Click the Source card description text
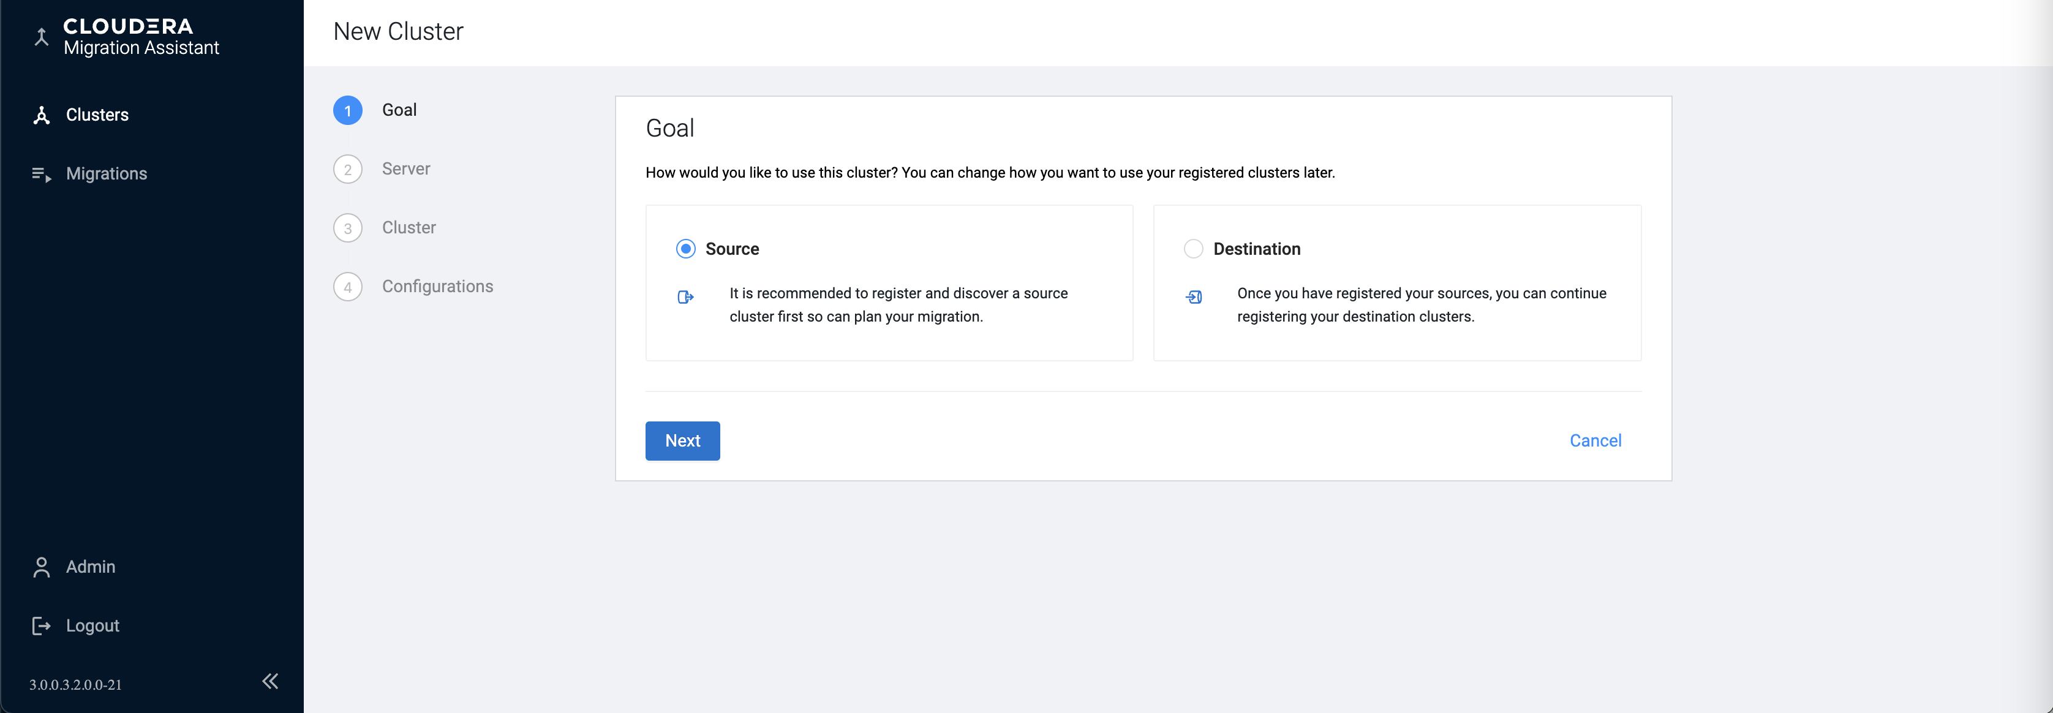 (x=898, y=305)
